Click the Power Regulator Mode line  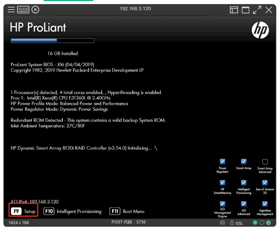tap(59, 109)
